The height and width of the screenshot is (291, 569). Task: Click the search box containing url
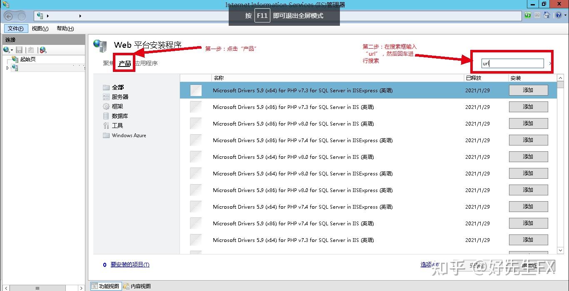pos(512,63)
